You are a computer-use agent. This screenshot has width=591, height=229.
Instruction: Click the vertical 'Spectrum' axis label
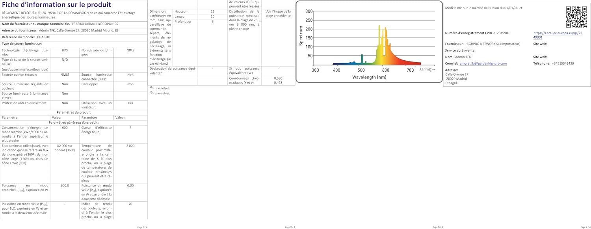(x=301, y=36)
